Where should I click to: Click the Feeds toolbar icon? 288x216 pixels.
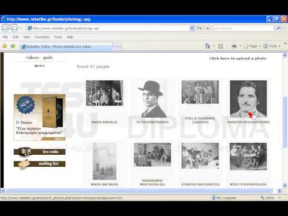[221, 46]
